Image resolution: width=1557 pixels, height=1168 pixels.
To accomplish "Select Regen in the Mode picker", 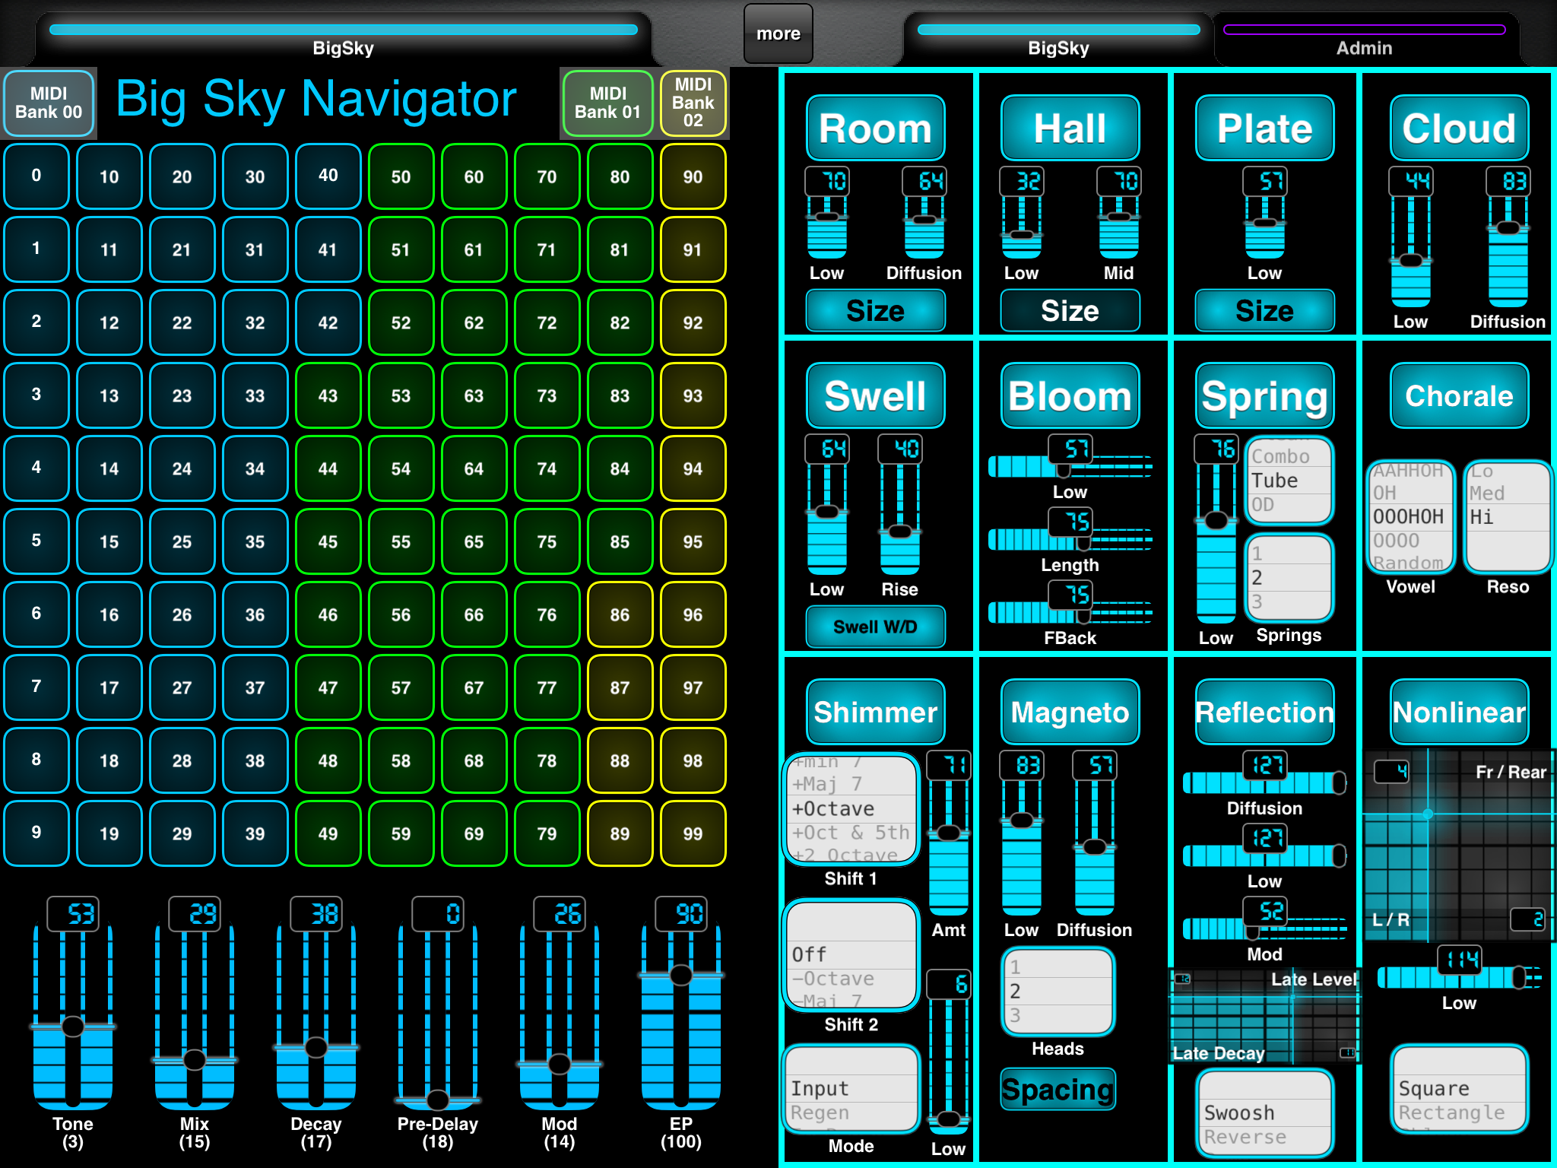I will pyautogui.click(x=851, y=1112).
